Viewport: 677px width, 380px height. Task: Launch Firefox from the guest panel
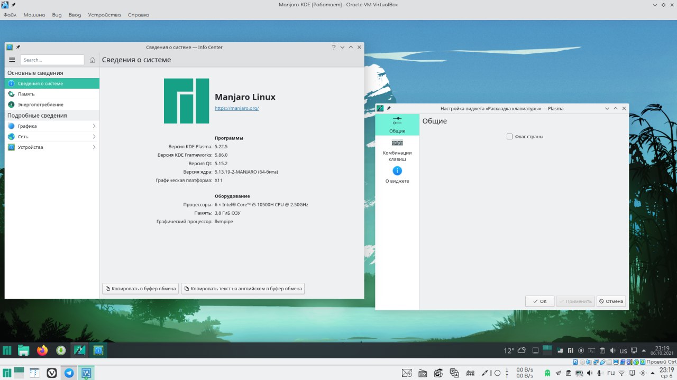[42, 350]
